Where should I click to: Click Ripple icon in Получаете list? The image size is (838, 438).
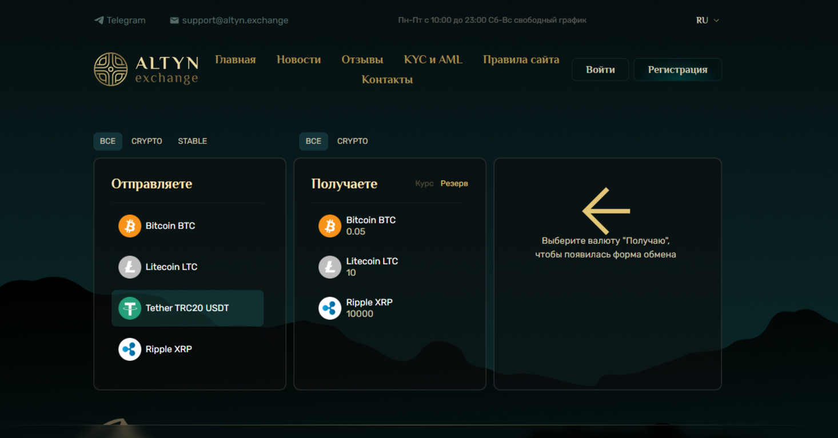pyautogui.click(x=330, y=308)
